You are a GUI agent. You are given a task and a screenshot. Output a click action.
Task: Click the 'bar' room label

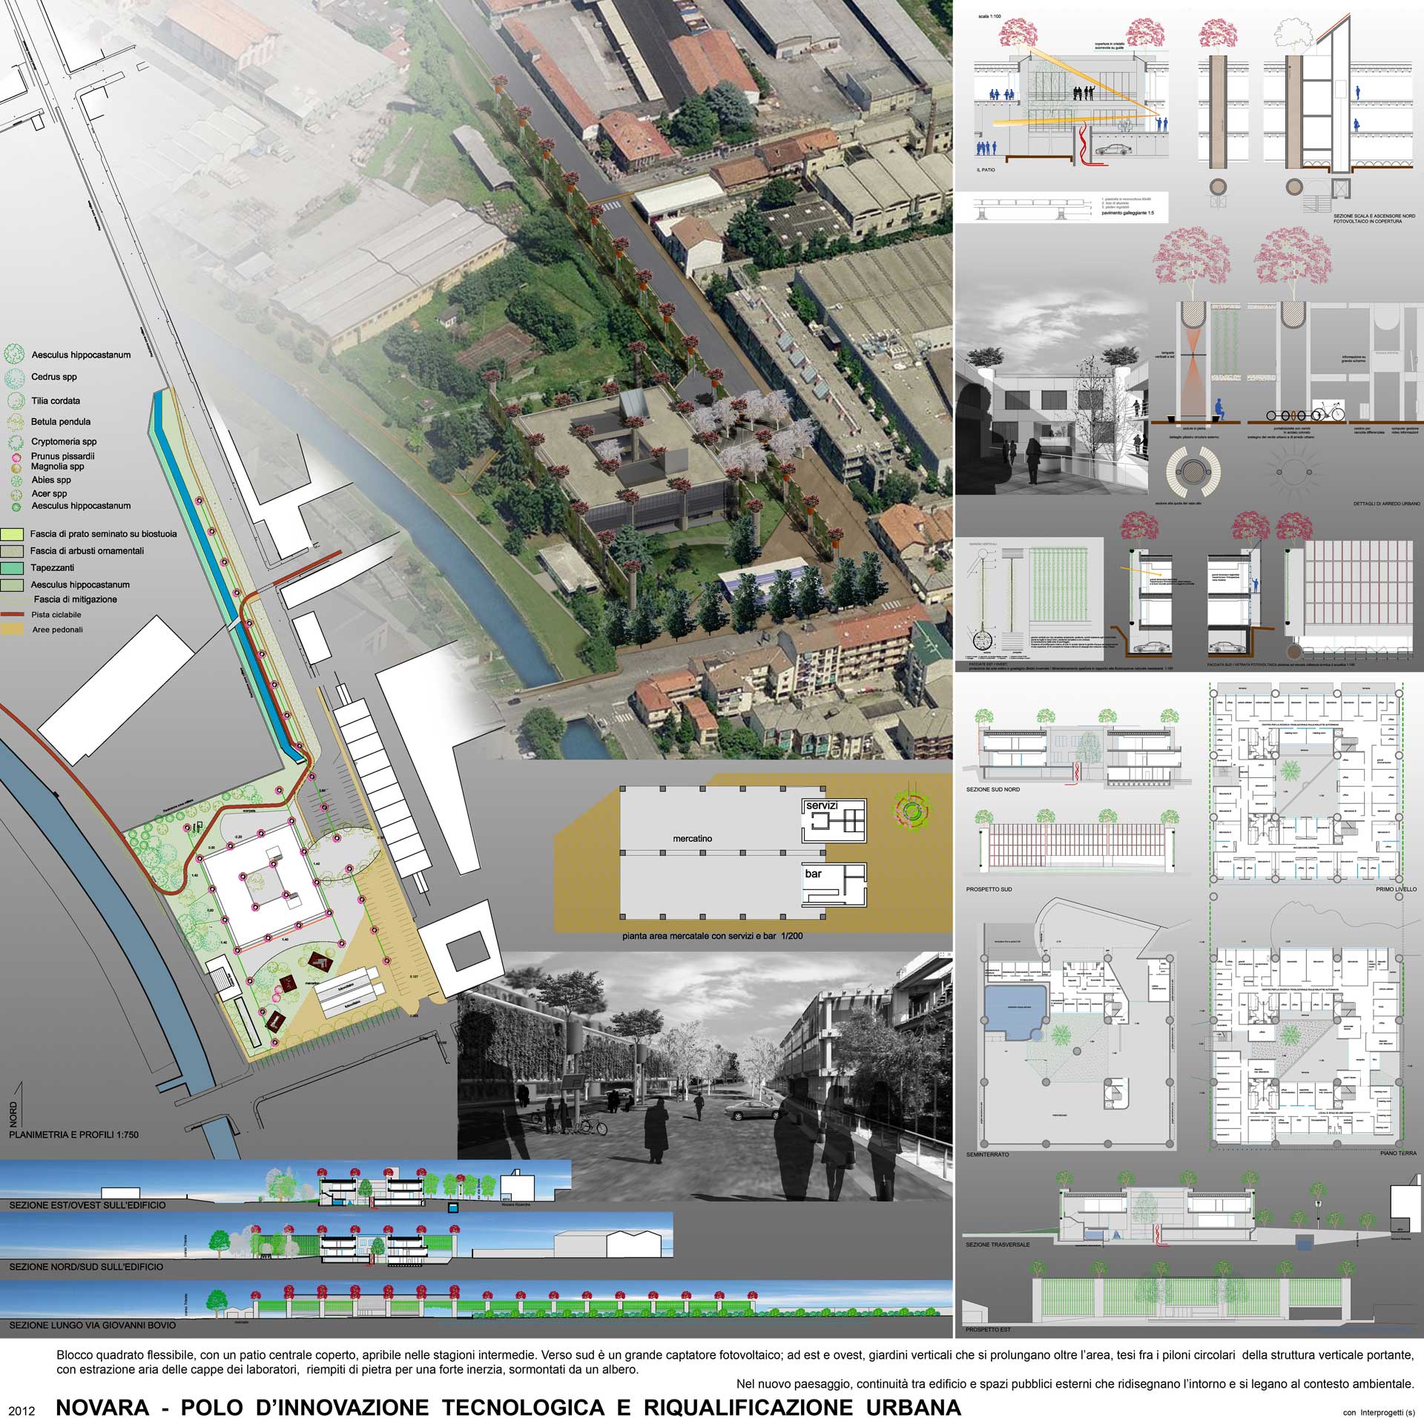click(814, 874)
